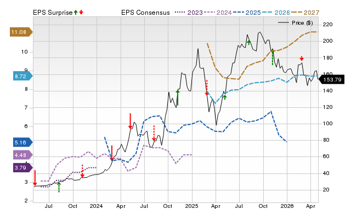Viewport: 351px width, 209px height.
Task: Select the 3.79 value tag for 2023
Action: click(22, 167)
